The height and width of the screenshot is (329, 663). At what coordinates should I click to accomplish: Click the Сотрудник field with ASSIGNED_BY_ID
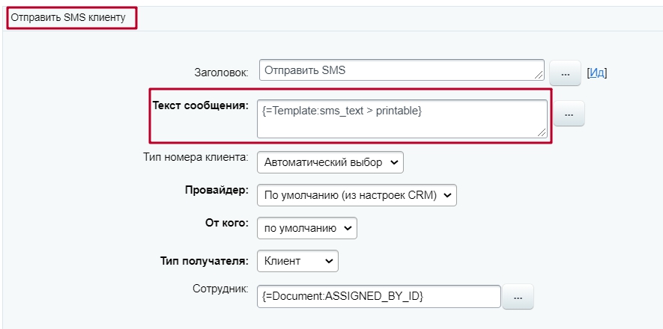coord(378,296)
